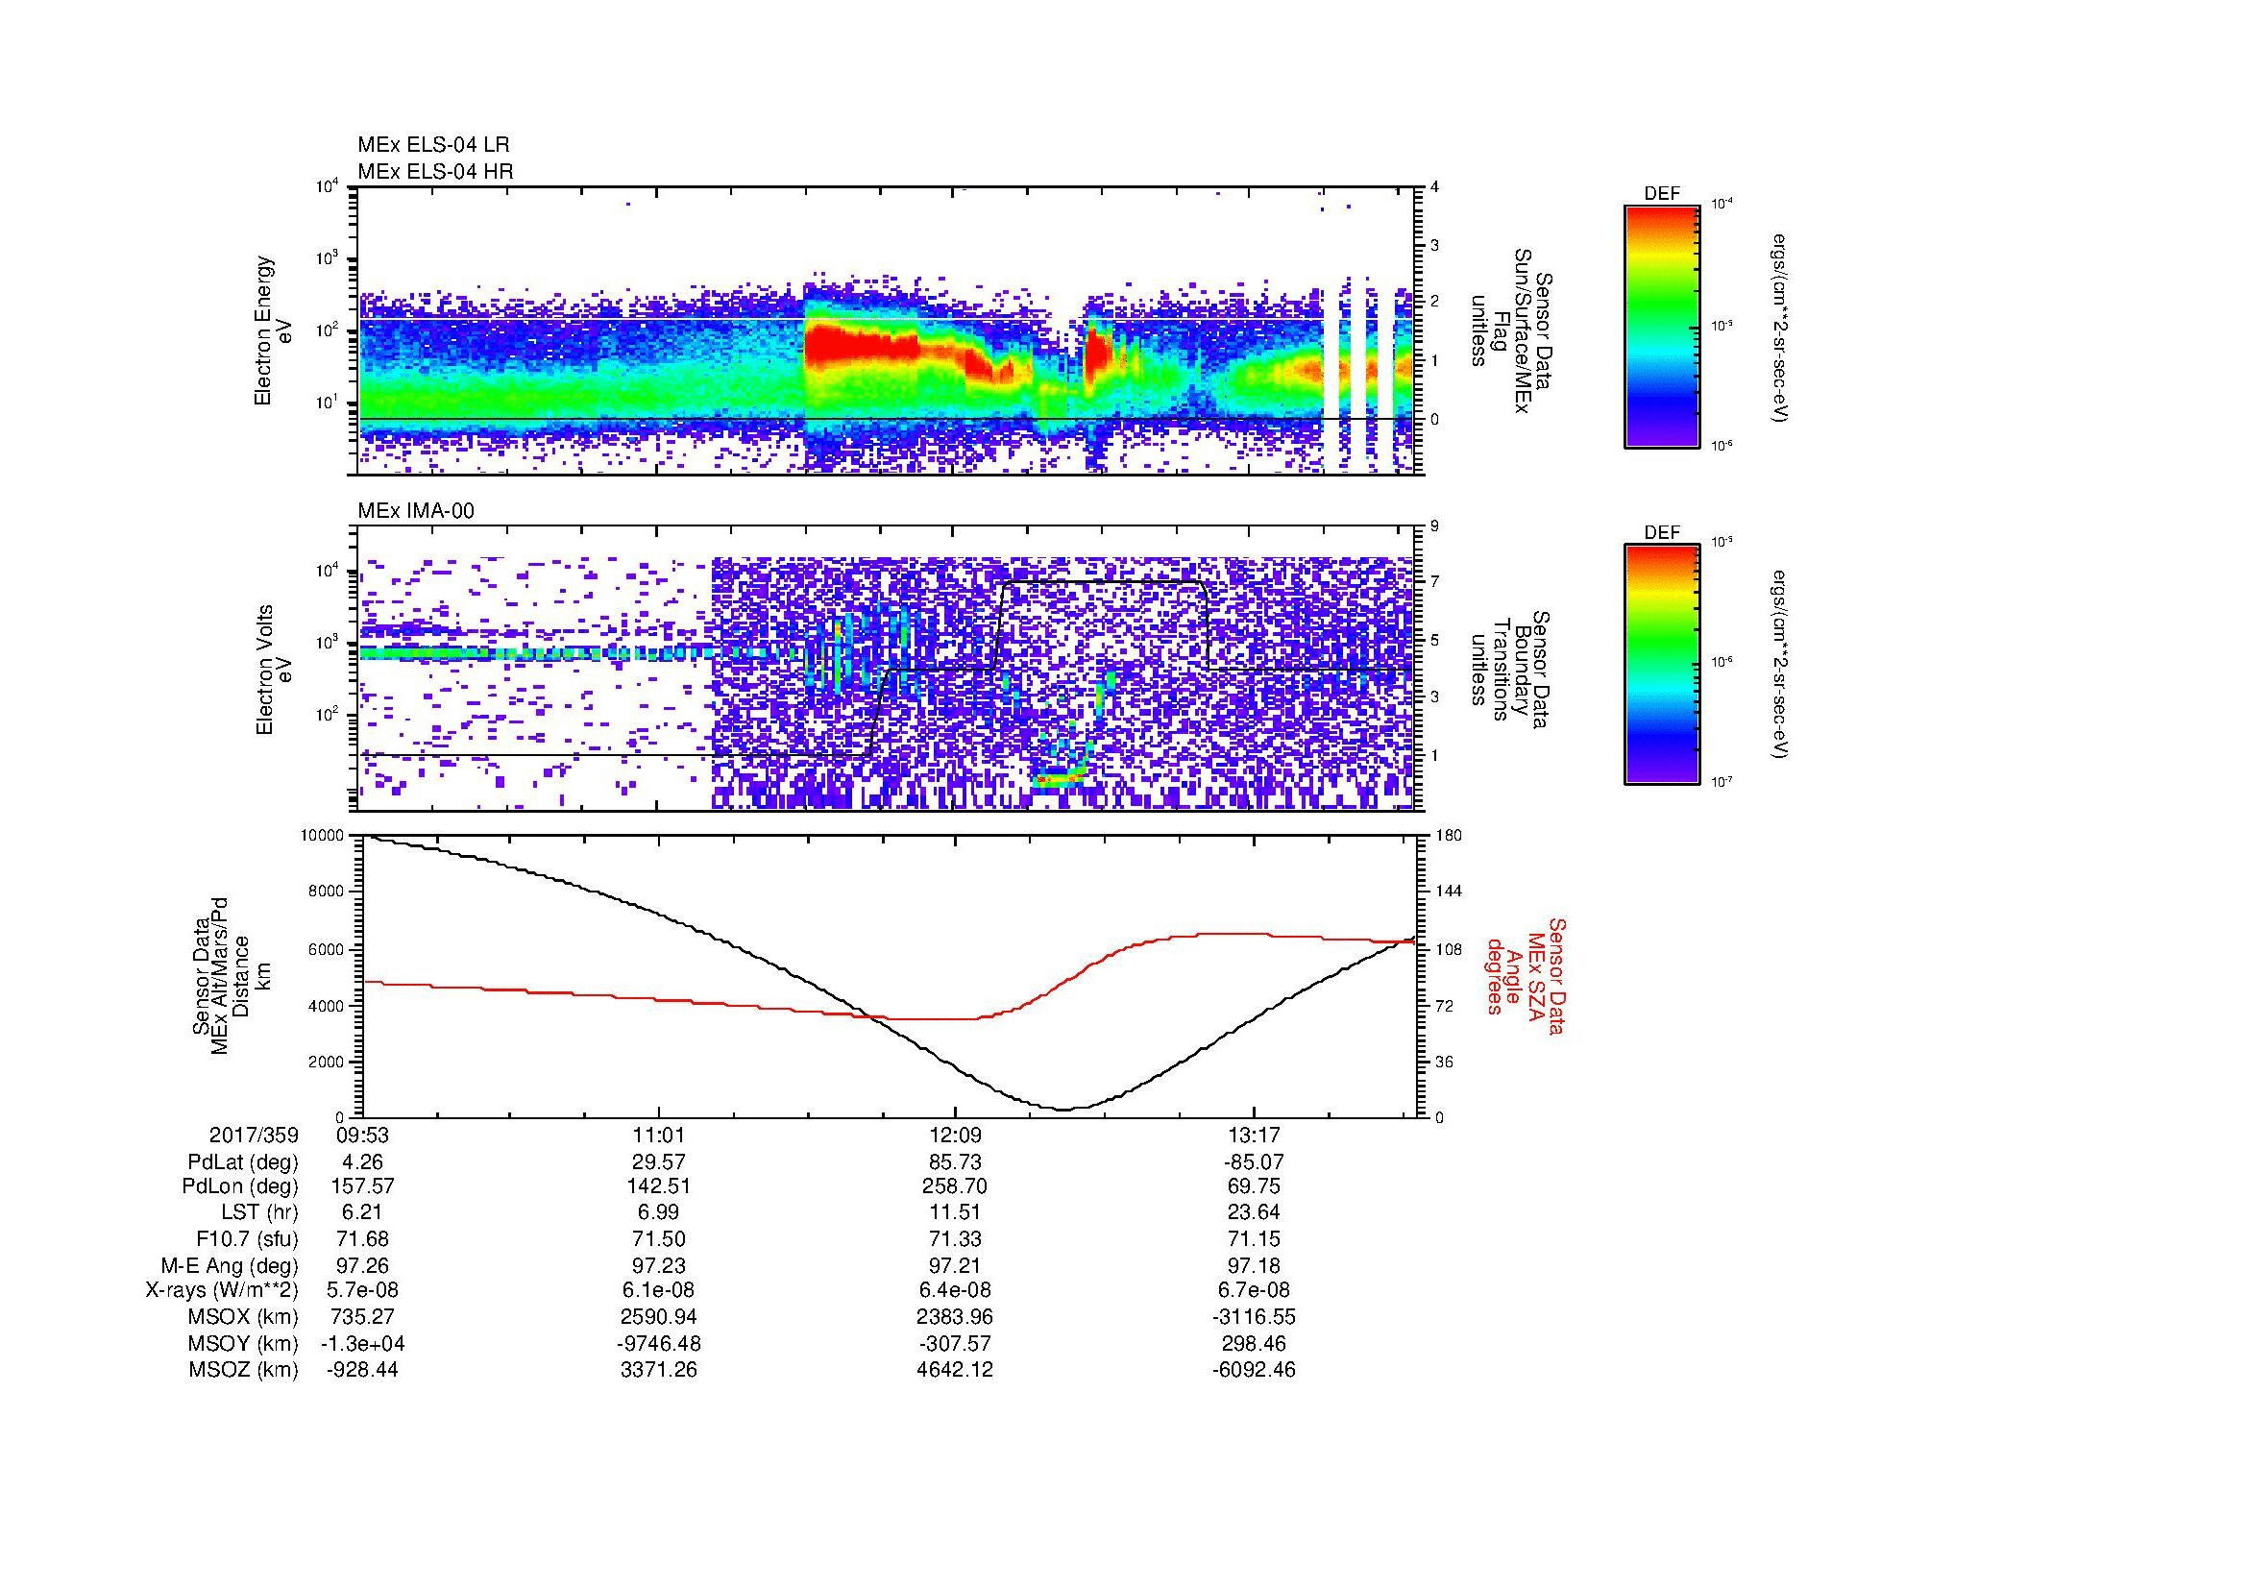Click the F10.7 value 71.68
Screen dimensions: 2247x1588
coord(362,1238)
